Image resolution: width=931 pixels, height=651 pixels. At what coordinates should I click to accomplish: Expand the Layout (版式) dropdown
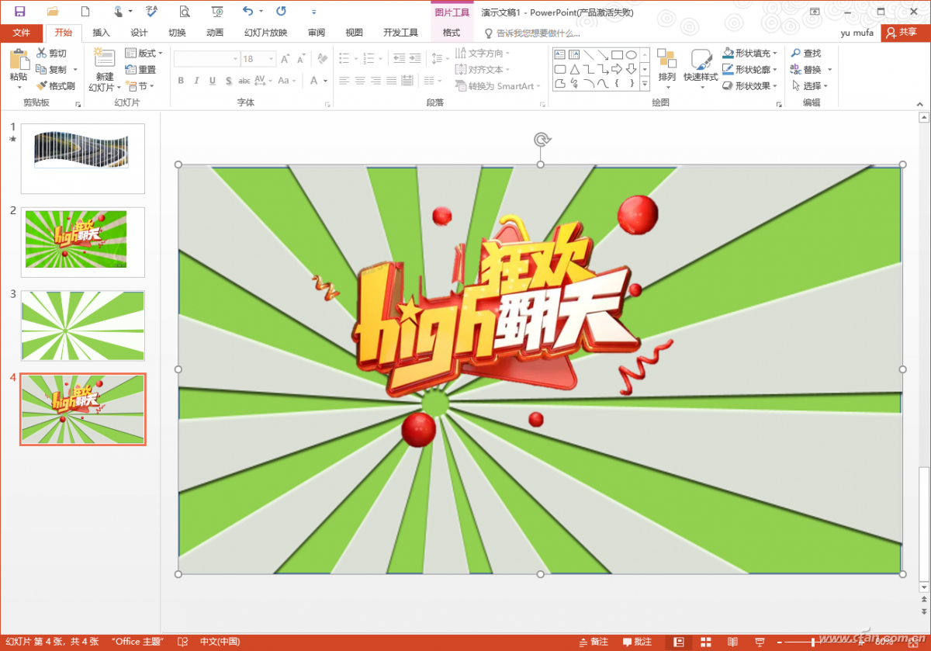point(144,54)
